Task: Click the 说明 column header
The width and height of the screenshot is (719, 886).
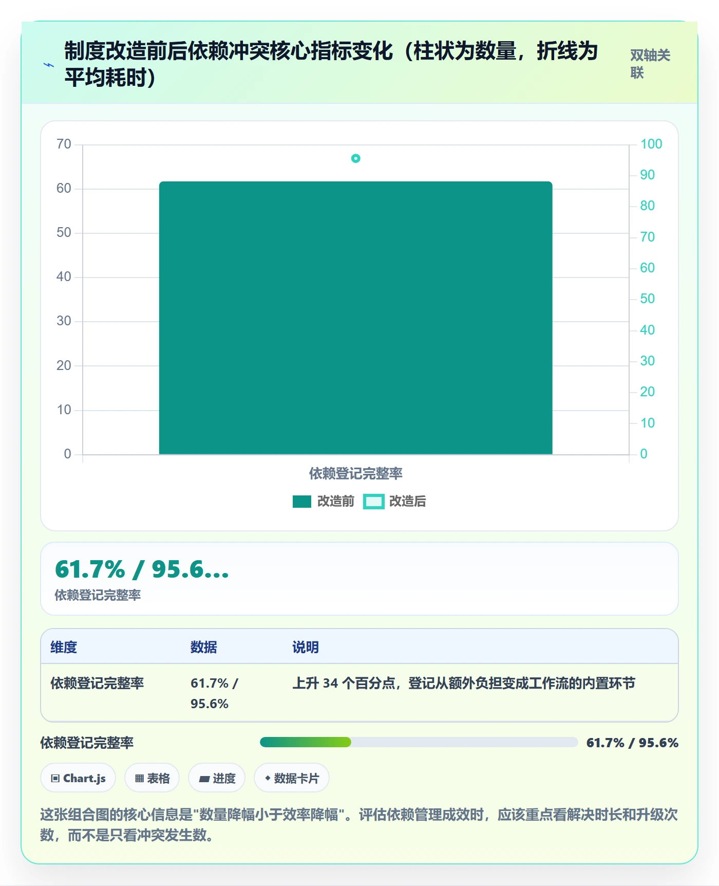Action: (306, 647)
